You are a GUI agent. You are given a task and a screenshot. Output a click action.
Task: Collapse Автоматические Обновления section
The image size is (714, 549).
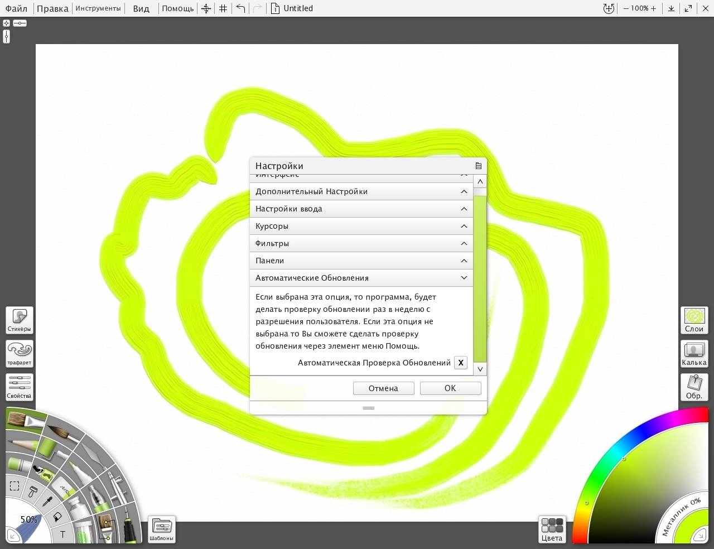click(361, 278)
